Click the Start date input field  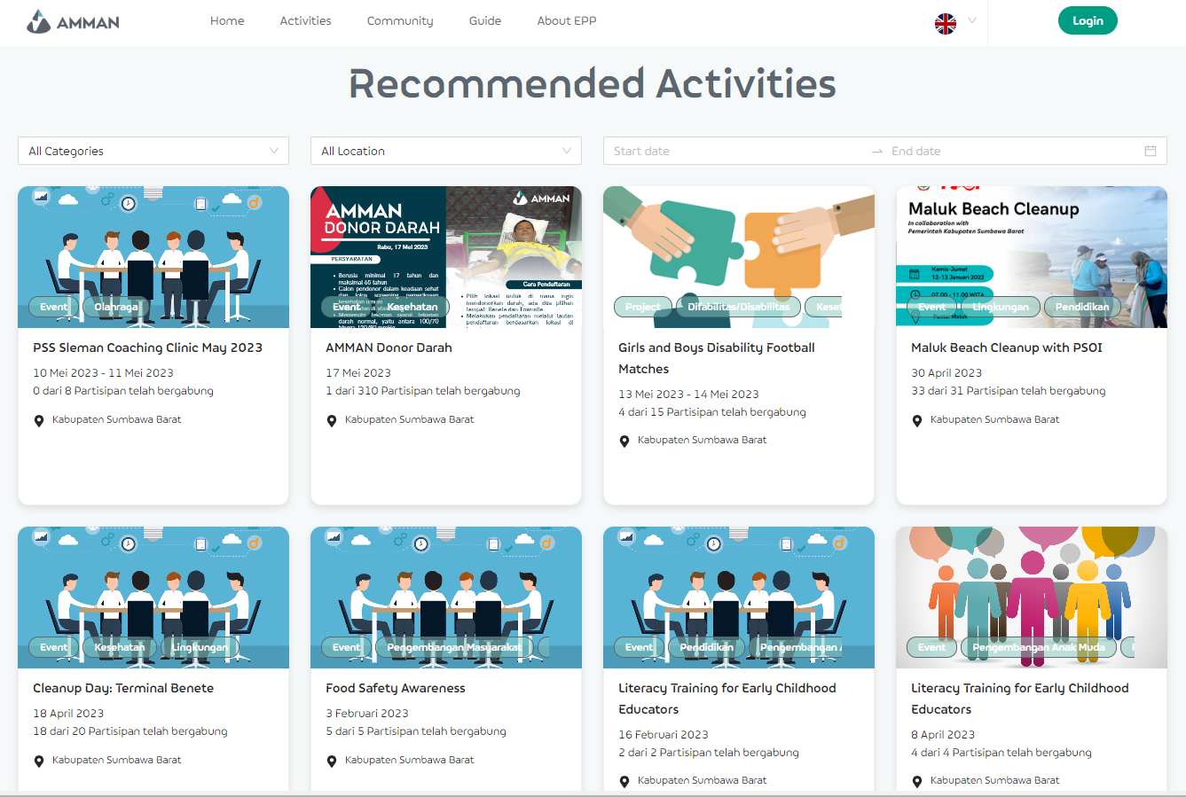point(736,151)
